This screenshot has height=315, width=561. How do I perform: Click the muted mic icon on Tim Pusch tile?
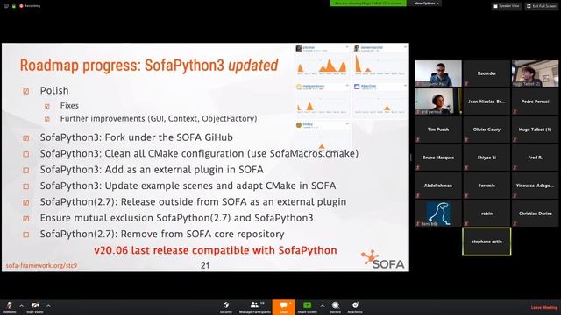coord(418,140)
